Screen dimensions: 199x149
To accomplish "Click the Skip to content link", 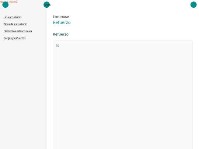I will click(x=9, y=2).
